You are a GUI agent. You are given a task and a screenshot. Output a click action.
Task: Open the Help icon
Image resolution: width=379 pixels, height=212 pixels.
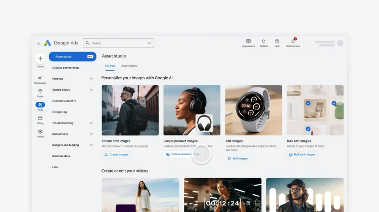coord(277,41)
